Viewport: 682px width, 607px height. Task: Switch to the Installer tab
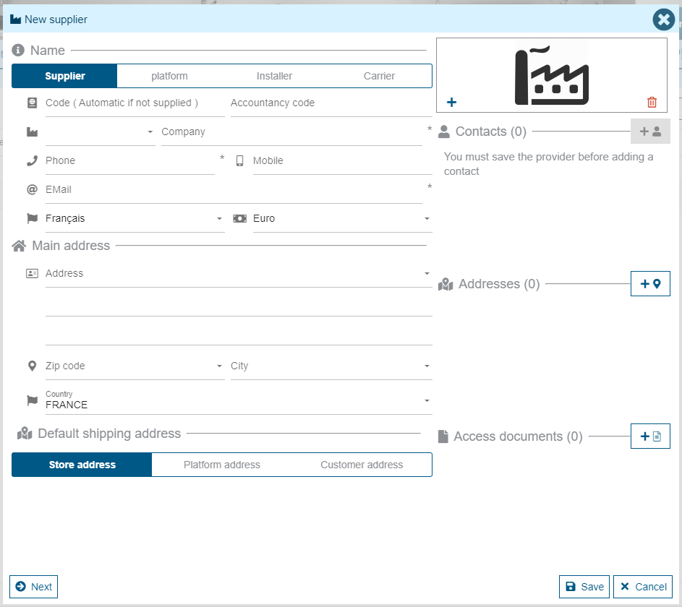pyautogui.click(x=274, y=76)
